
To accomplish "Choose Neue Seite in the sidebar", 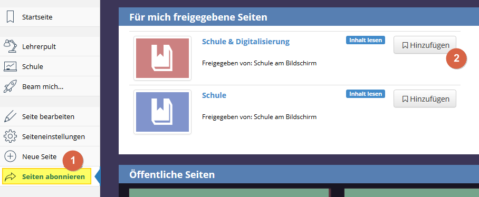I will (50, 156).
